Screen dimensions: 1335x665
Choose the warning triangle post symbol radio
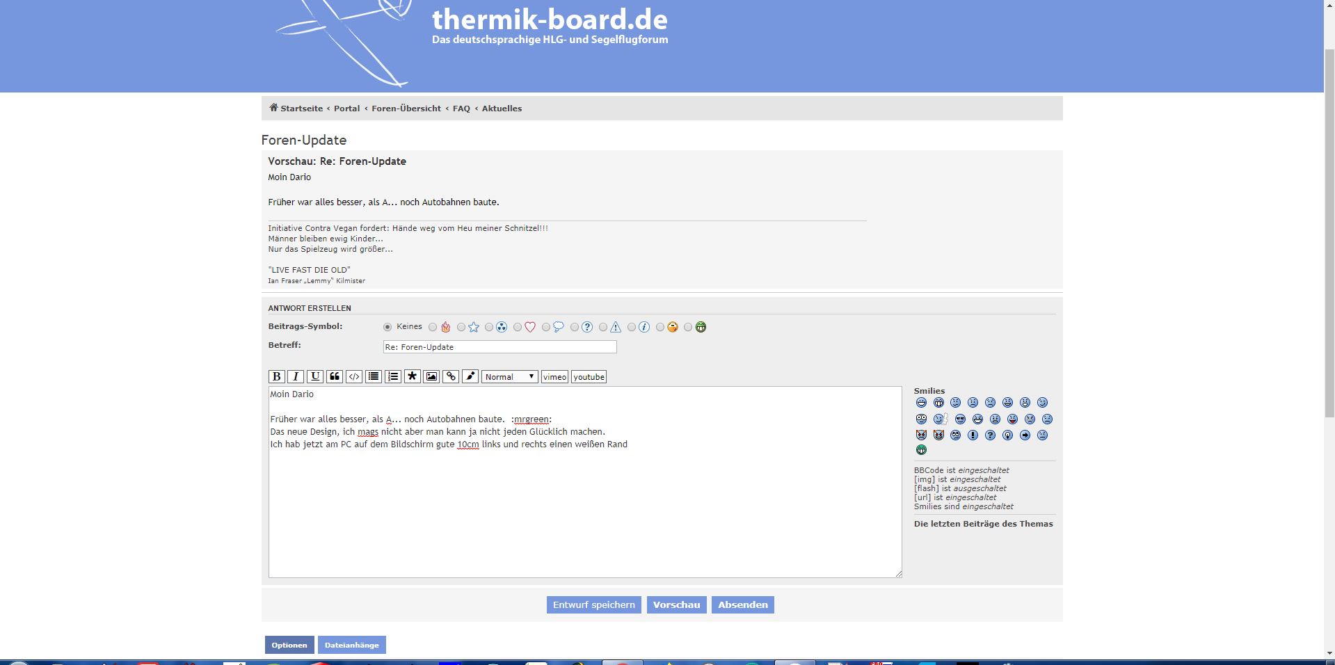(603, 327)
